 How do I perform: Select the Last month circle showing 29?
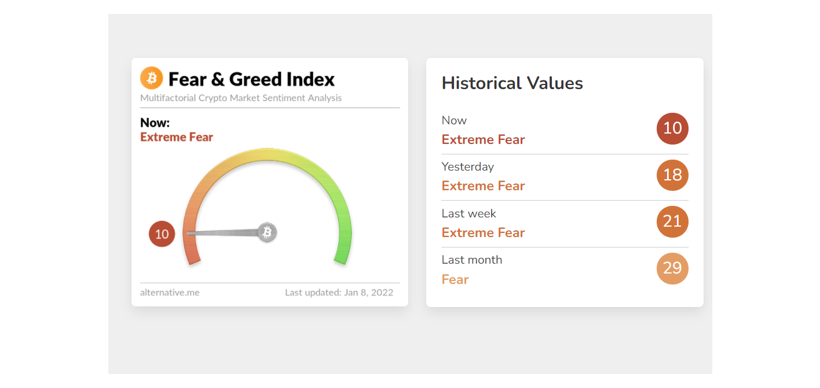pos(672,268)
